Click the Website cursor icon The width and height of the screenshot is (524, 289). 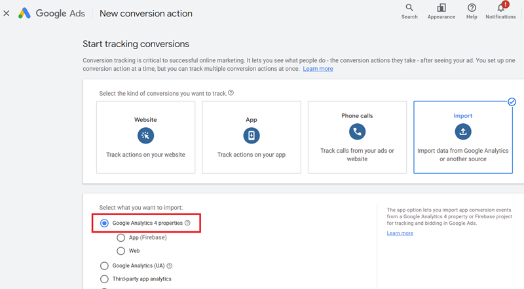(x=145, y=136)
